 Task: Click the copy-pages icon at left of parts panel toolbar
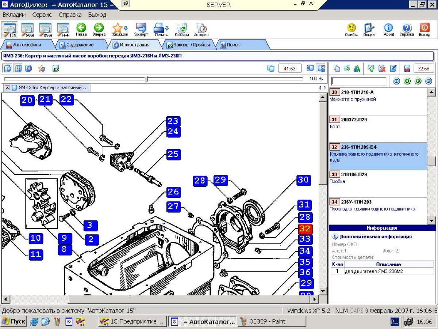click(337, 68)
